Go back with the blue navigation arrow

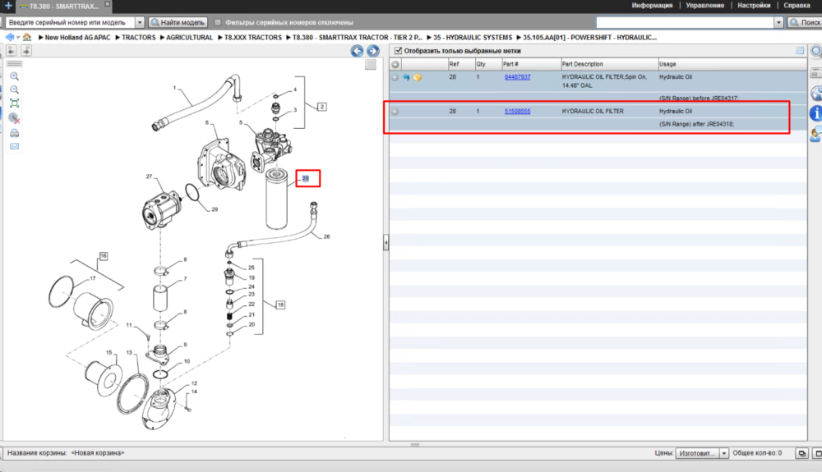coord(9,37)
